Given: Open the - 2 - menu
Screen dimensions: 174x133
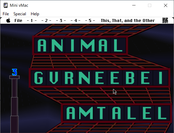Looking at the screenshot, I should tap(46, 21).
